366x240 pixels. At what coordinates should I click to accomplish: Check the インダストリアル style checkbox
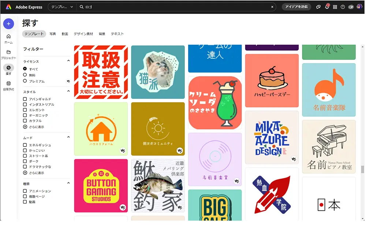(25, 104)
